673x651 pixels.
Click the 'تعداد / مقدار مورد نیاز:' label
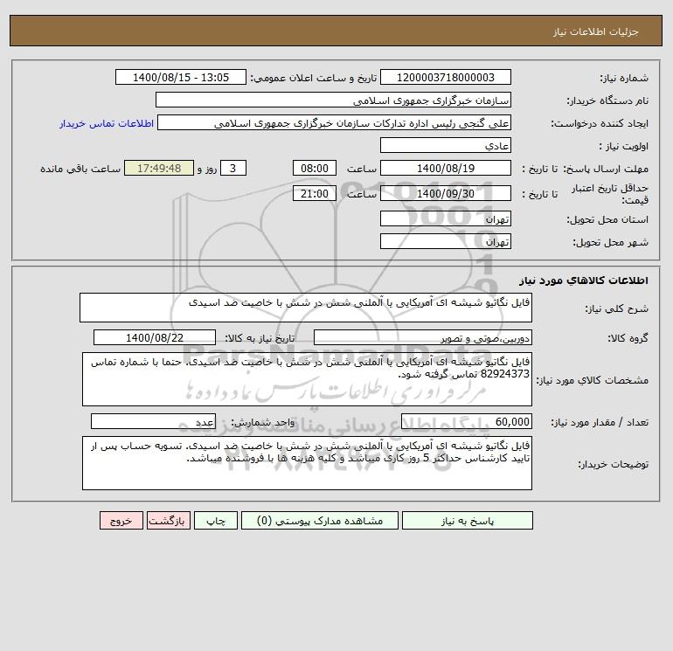[x=600, y=422]
